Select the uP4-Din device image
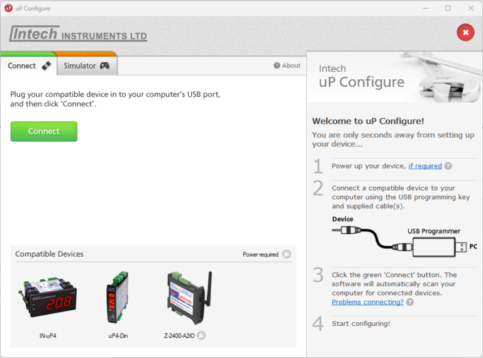483x358 pixels. coord(118,298)
